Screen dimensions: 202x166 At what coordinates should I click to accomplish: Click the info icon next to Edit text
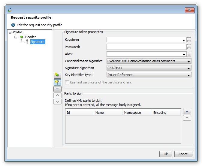(13, 25)
